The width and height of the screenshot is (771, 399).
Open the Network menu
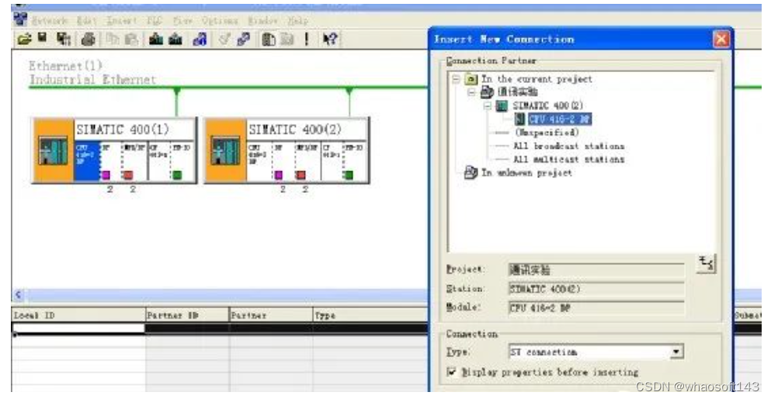[49, 21]
